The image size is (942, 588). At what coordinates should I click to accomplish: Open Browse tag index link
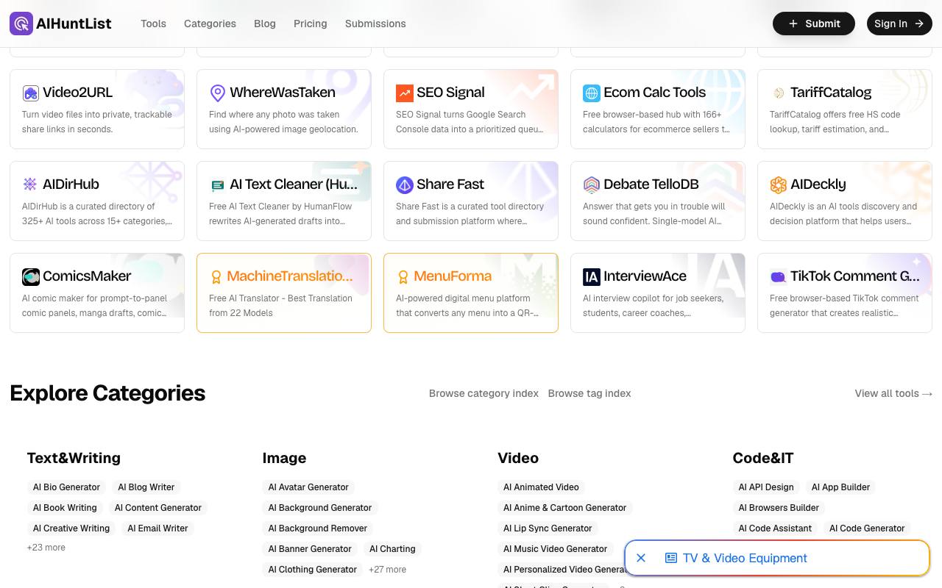(x=589, y=393)
